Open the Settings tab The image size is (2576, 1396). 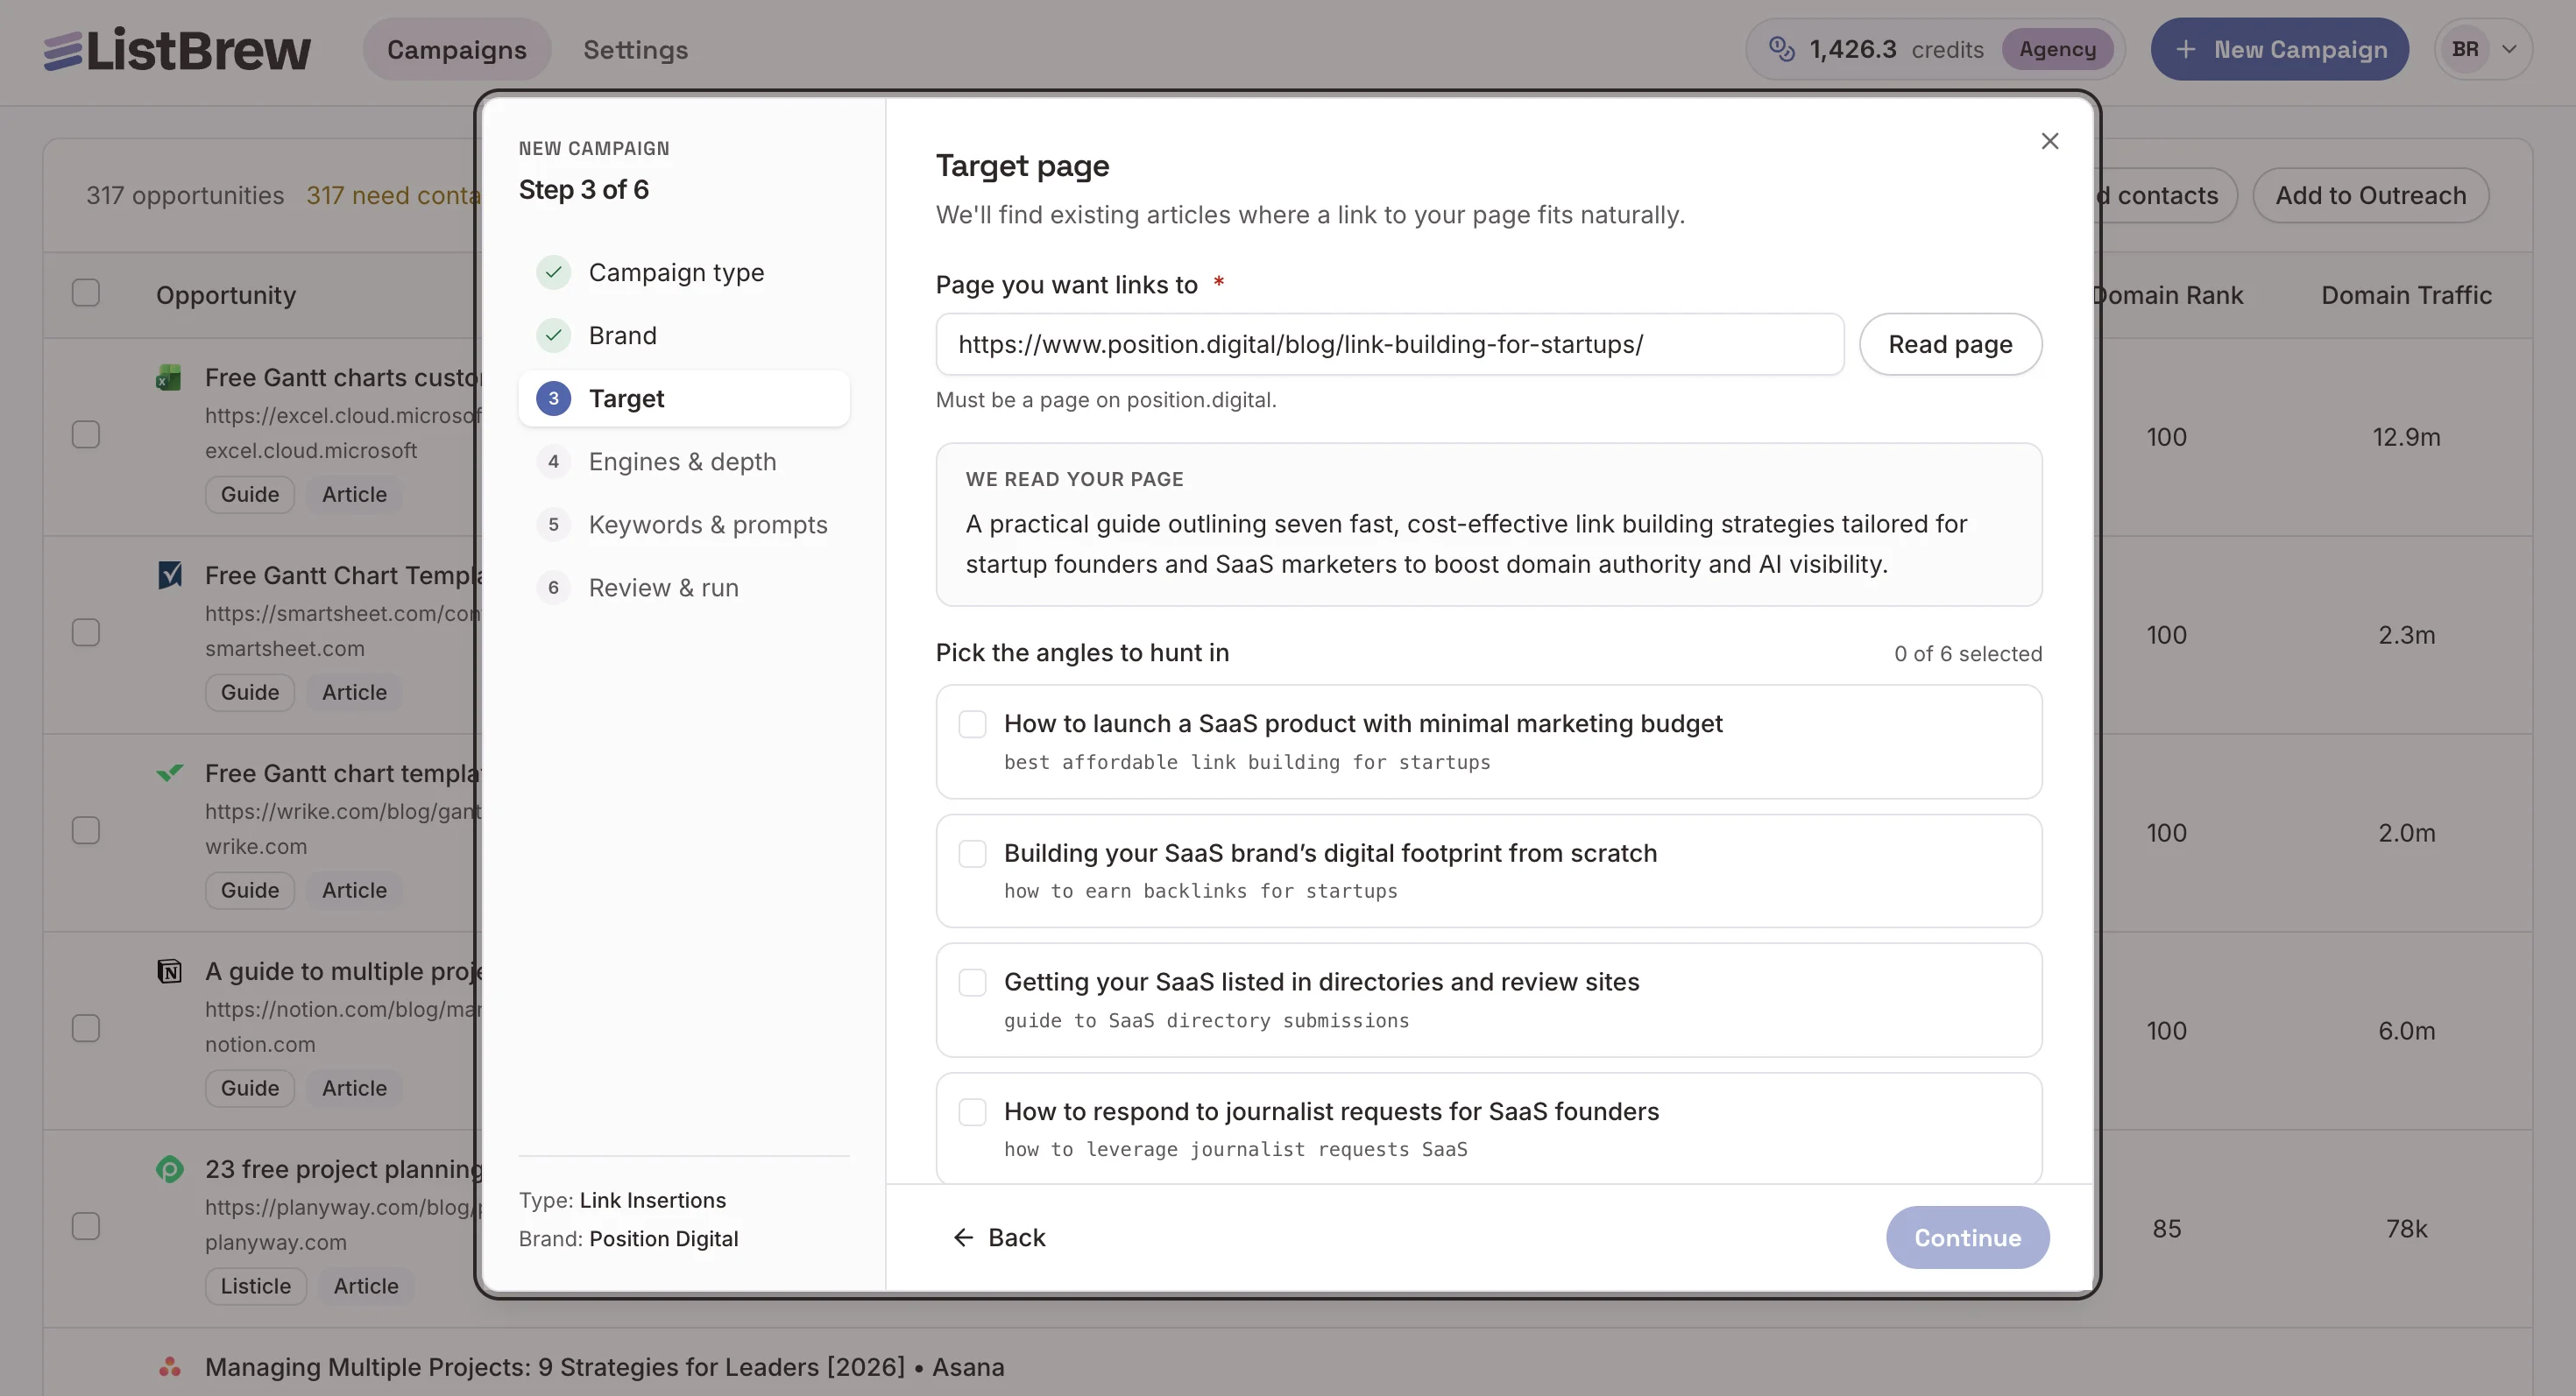tap(636, 49)
